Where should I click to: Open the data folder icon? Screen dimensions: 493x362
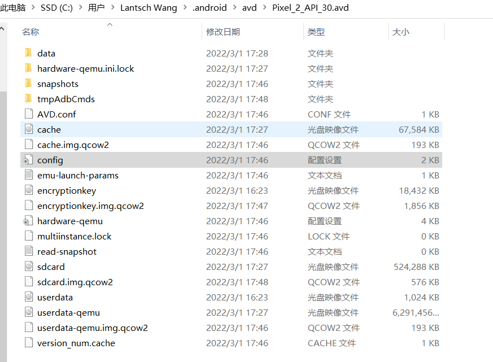[29, 53]
